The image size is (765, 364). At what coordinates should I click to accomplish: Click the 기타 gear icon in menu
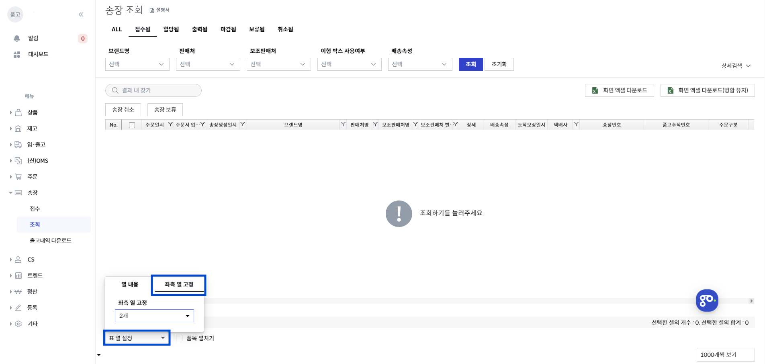click(18, 324)
